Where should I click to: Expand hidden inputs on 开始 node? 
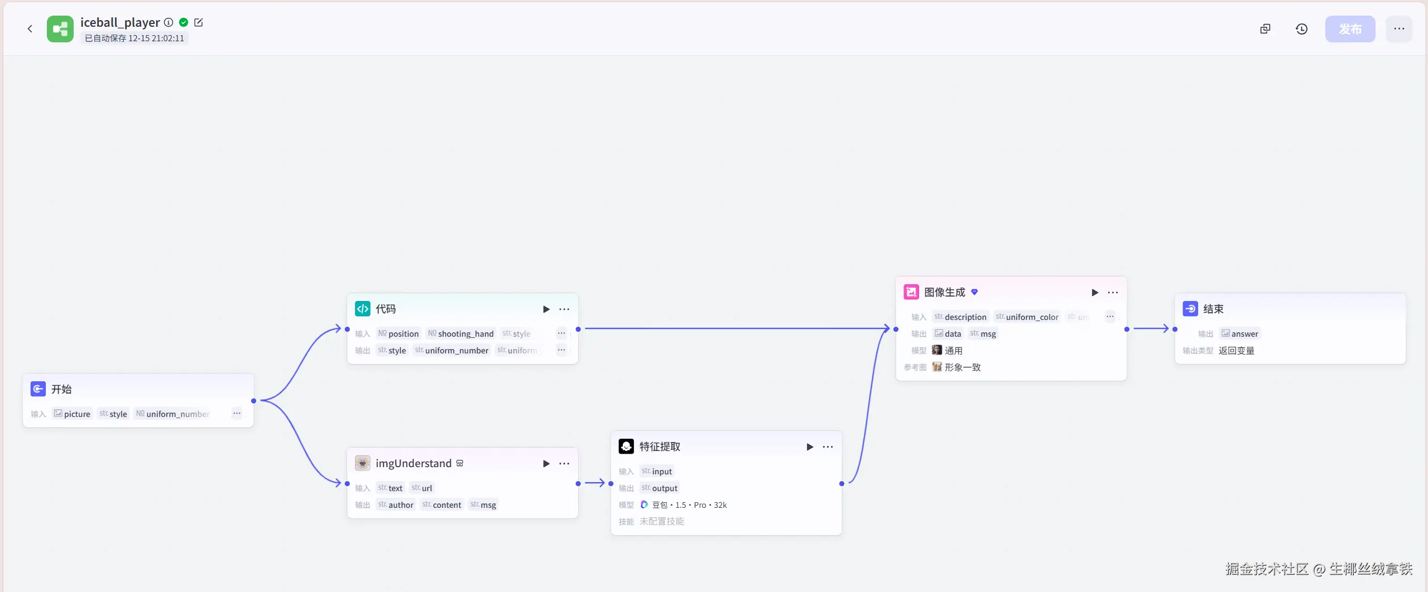(237, 414)
